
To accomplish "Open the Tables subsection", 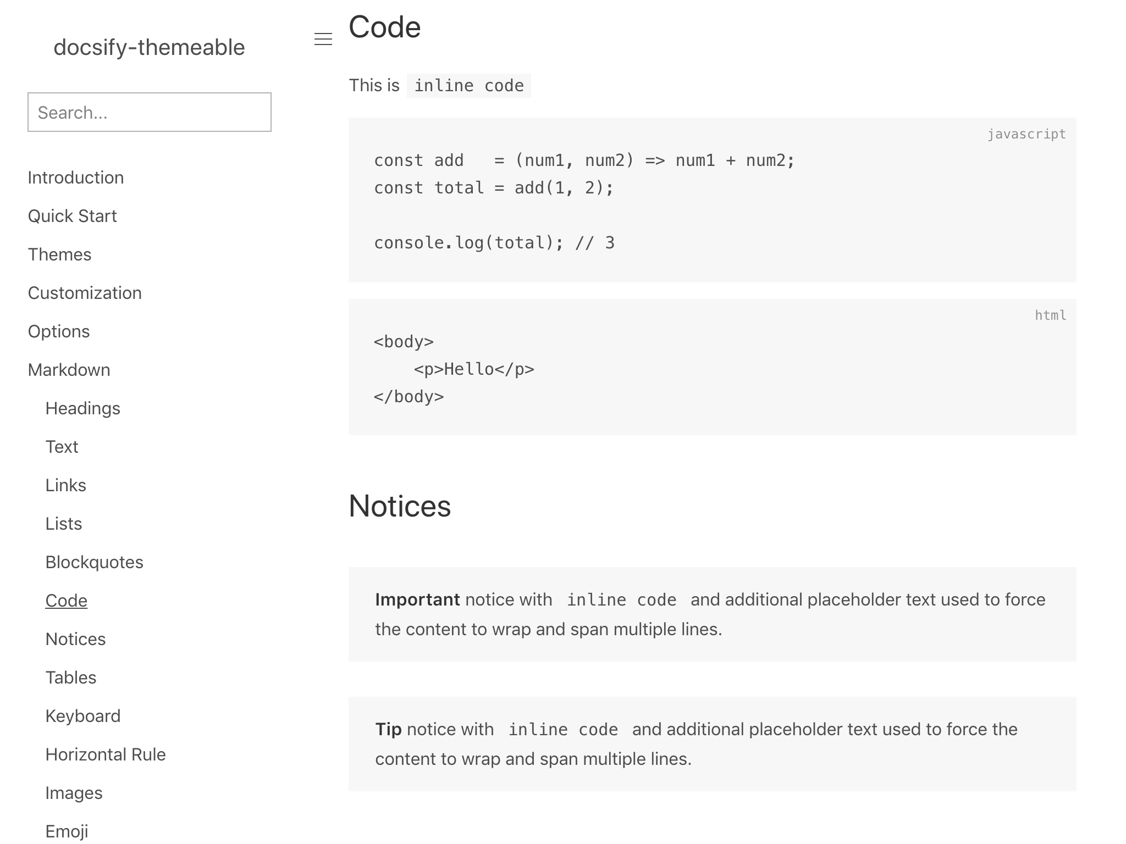I will point(71,677).
